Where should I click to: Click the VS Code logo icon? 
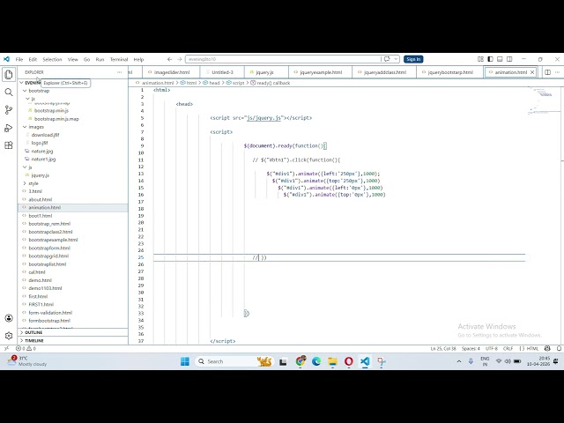(x=6, y=59)
